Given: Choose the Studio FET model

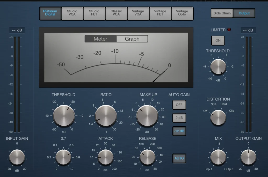Looking at the screenshot, I should [x=94, y=14].
